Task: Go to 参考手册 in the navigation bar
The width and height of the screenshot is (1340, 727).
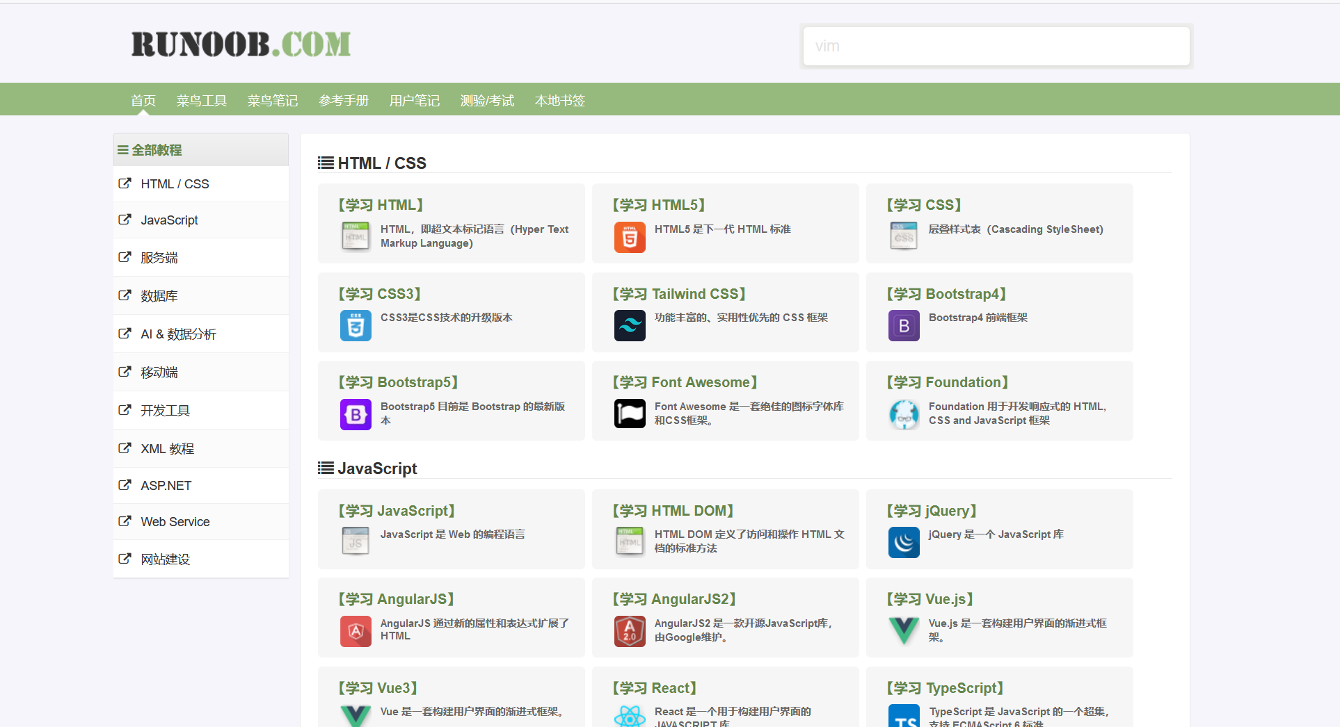Action: [x=343, y=101]
